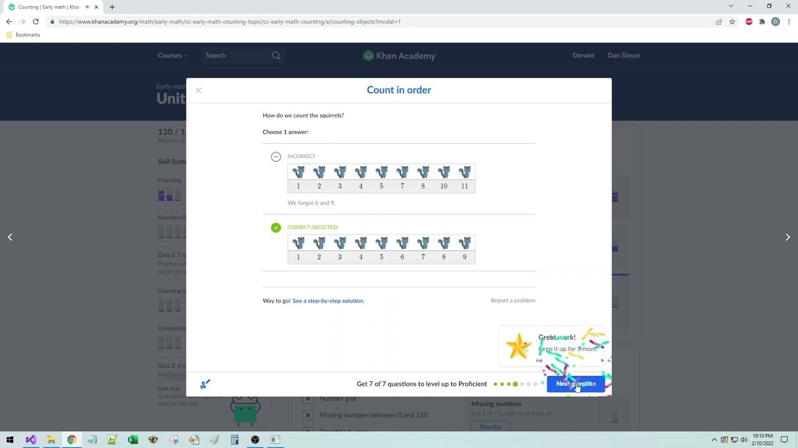Open OBS Studio from taskbar

click(x=255, y=441)
